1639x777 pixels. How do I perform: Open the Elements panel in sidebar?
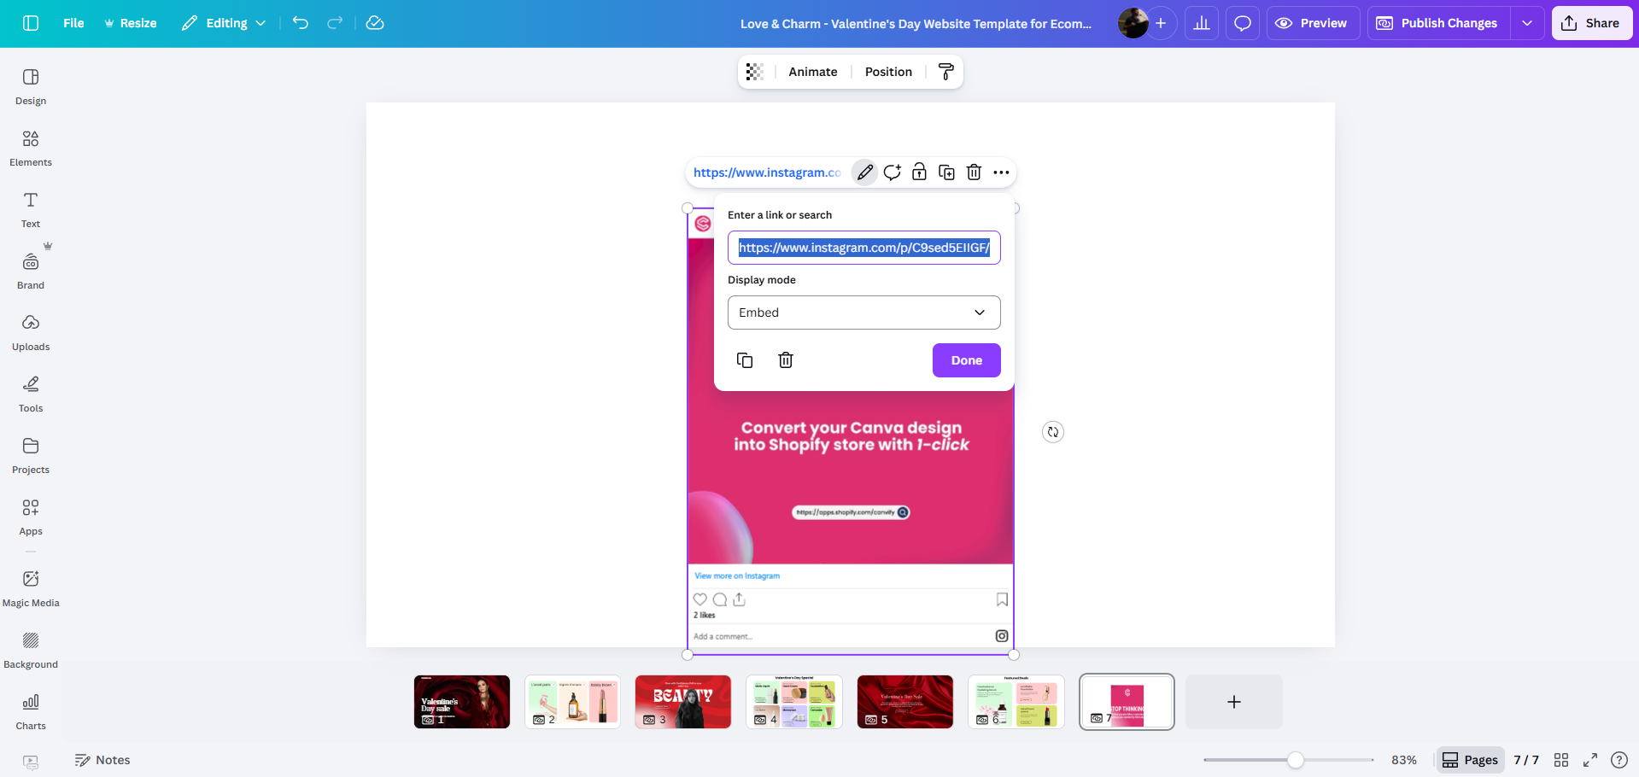coord(31,148)
